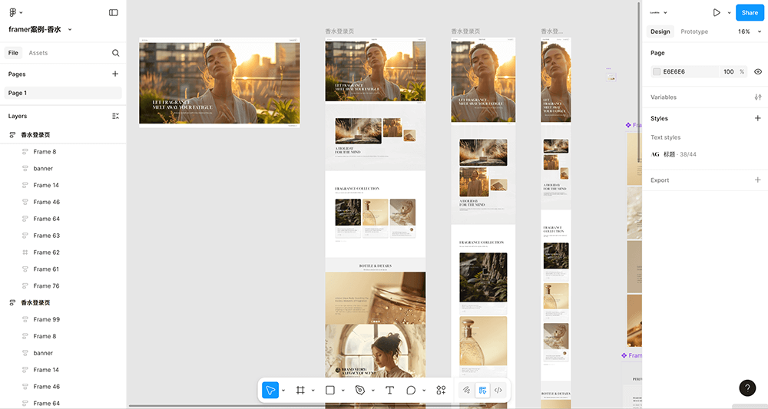Switch to Dev Mode code icon
768x409 pixels.
tap(498, 390)
